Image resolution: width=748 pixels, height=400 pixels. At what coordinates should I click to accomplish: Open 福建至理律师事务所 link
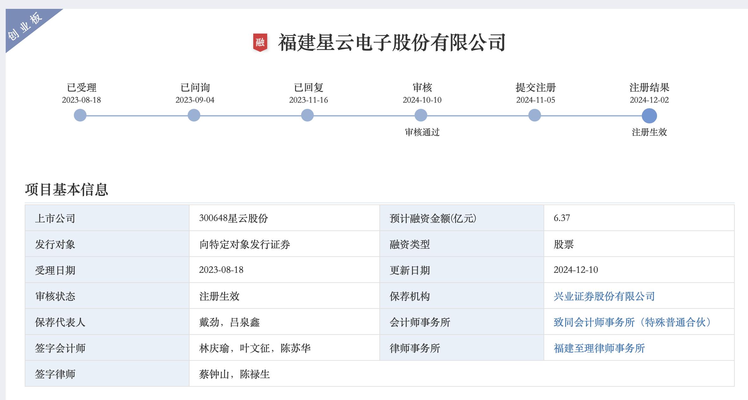[x=599, y=348]
